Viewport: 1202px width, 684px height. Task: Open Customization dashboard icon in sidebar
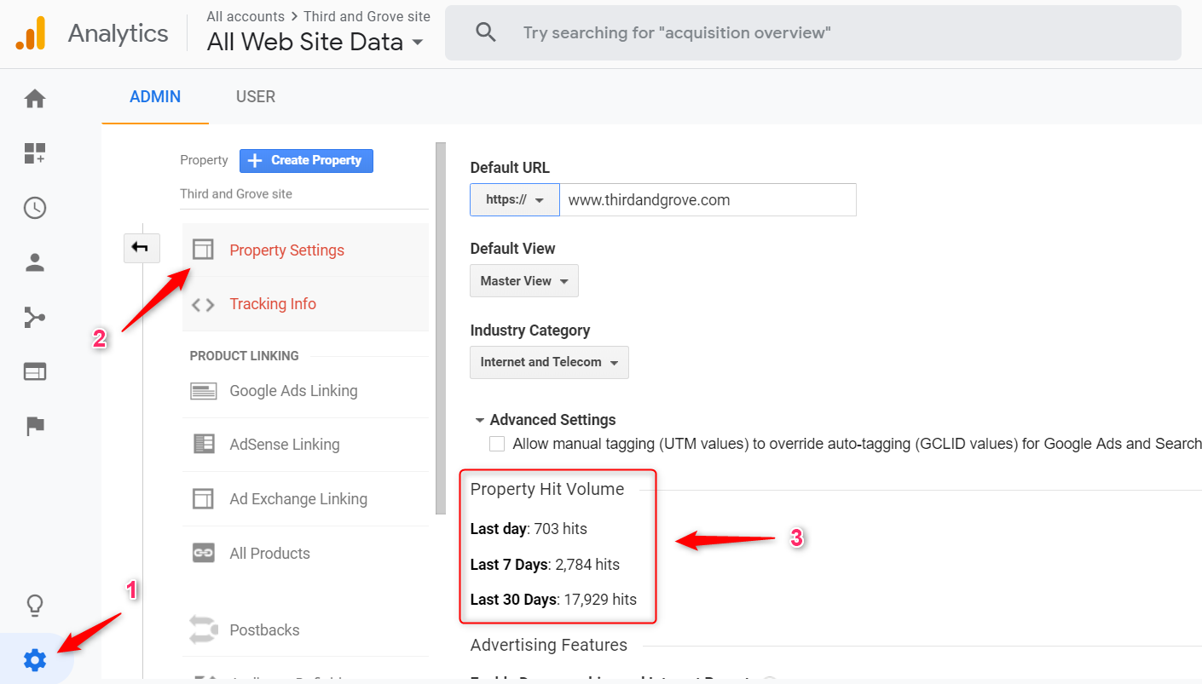tap(35, 153)
